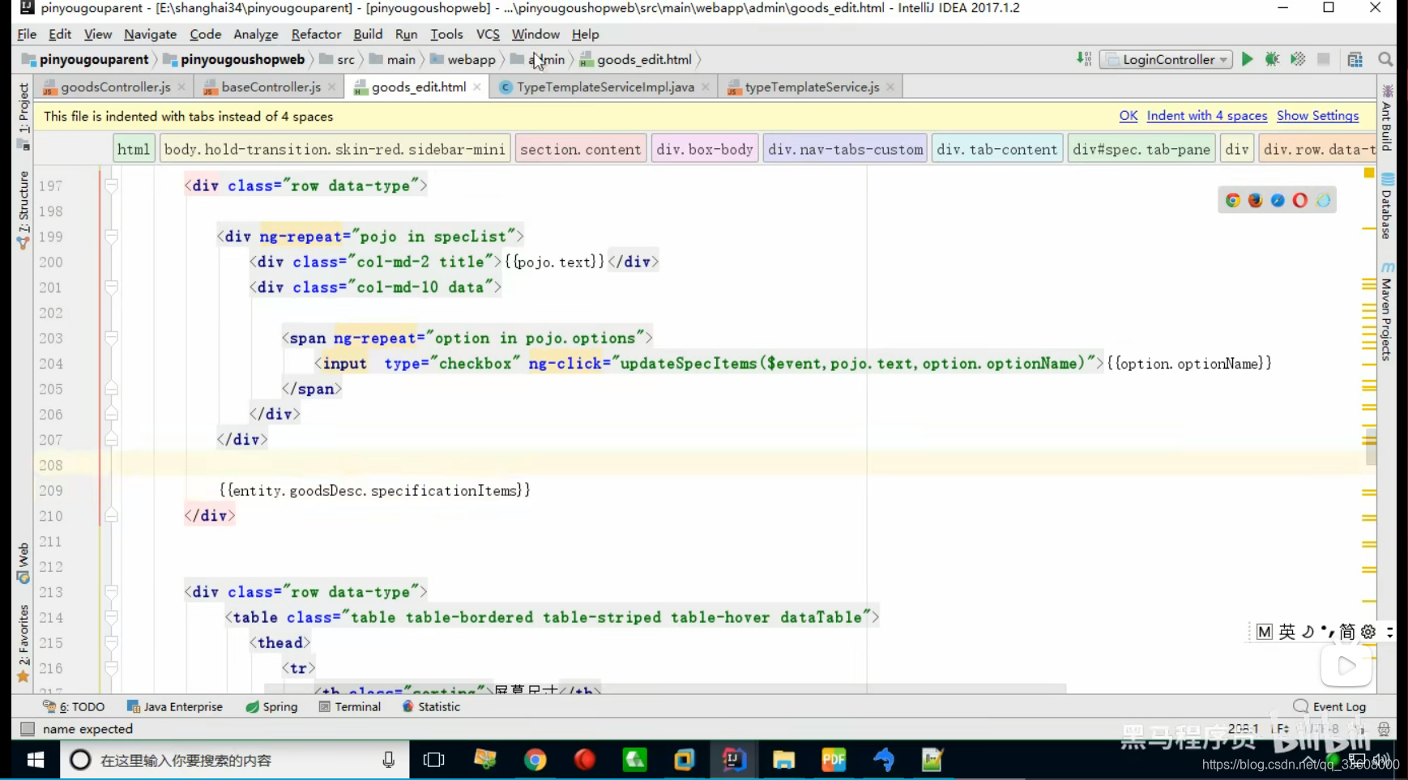Click the Make Project build icon
Image resolution: width=1408 pixels, height=780 pixels.
(x=1084, y=59)
